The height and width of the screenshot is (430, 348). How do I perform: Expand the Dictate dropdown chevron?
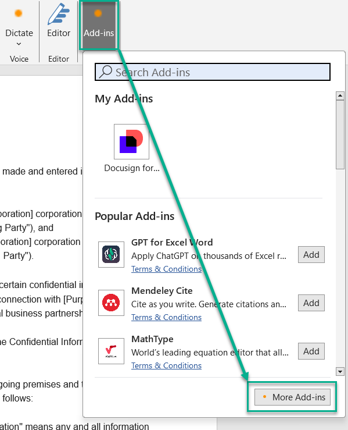point(19,44)
